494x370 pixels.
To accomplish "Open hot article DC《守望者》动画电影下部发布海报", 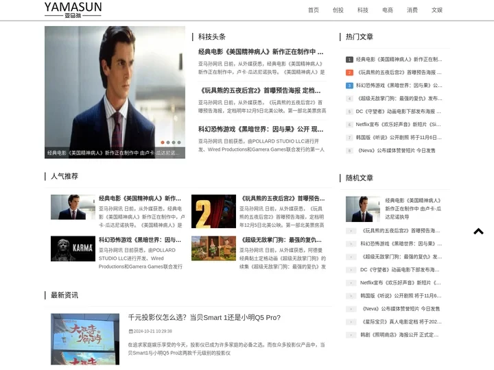I will [x=398, y=112].
